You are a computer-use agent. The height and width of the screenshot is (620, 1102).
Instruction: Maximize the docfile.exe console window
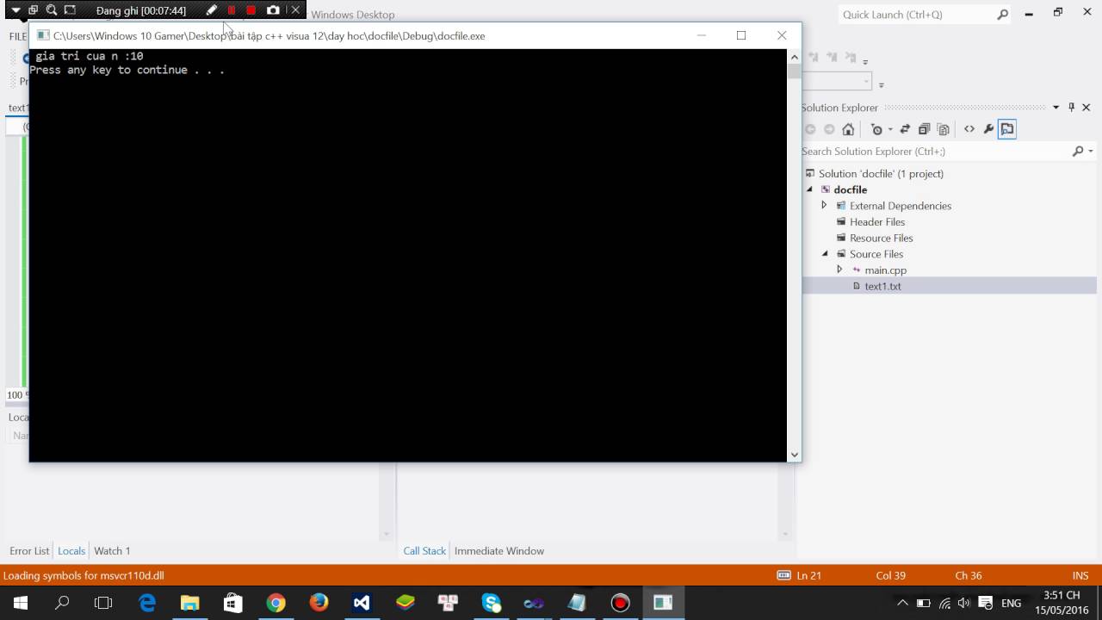(x=741, y=35)
